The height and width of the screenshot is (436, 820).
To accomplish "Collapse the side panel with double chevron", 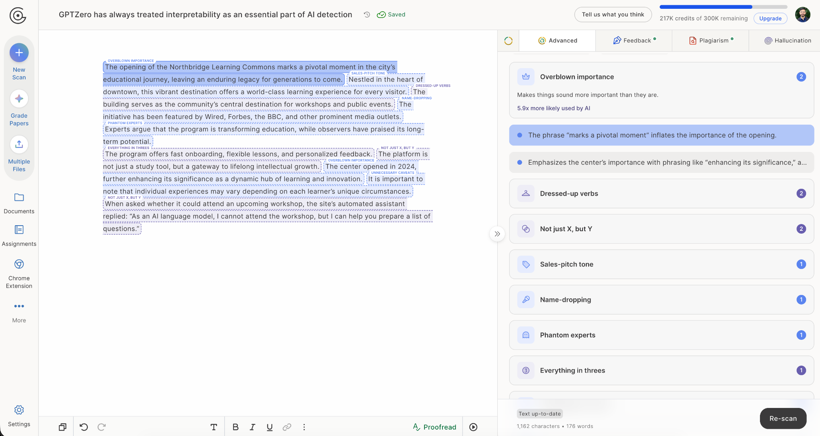I will tap(497, 234).
